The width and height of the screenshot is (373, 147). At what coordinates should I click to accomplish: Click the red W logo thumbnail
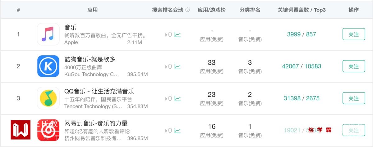pos(21,130)
